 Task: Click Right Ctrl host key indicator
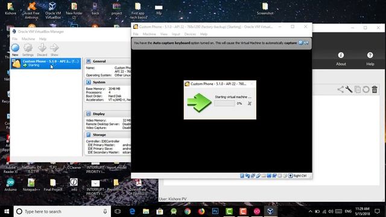(x=300, y=175)
